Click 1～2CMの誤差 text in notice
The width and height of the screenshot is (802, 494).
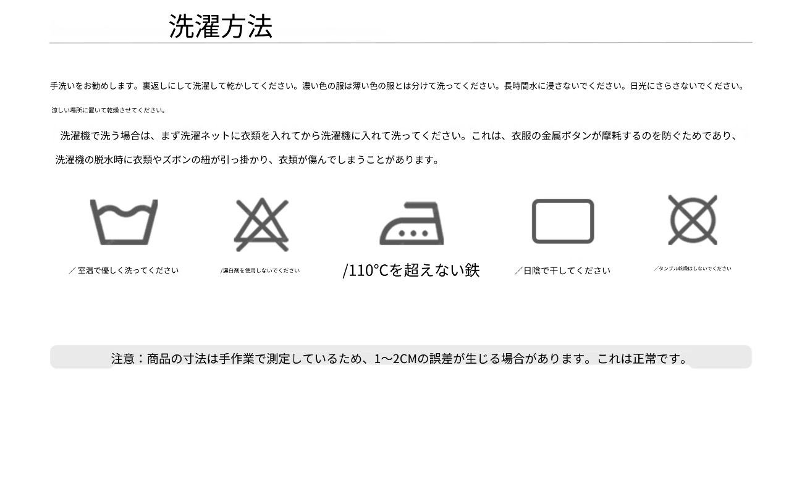[x=413, y=358]
